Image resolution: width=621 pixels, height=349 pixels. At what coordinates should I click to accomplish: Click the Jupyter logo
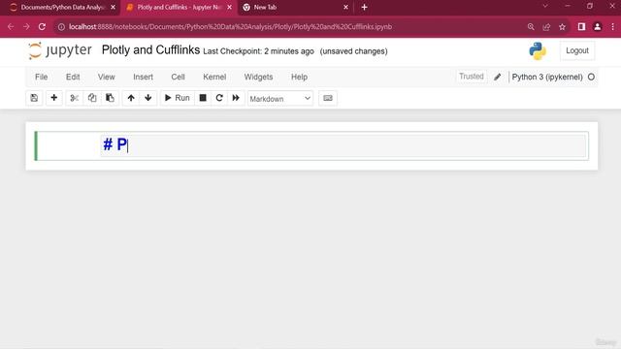tap(60, 50)
